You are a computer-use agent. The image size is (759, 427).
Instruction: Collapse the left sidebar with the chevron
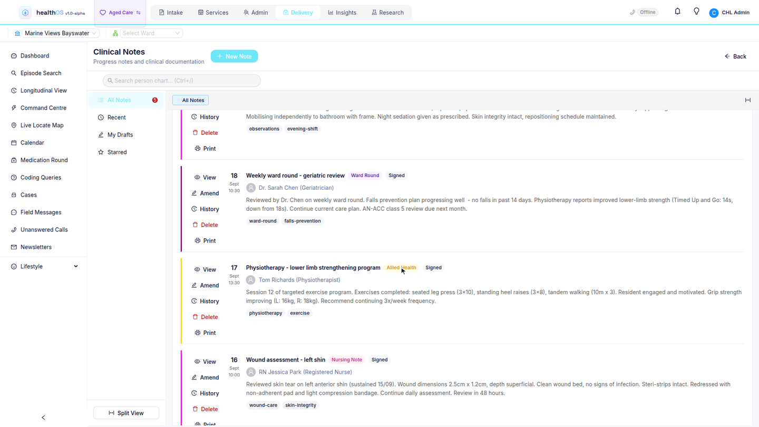click(x=43, y=418)
